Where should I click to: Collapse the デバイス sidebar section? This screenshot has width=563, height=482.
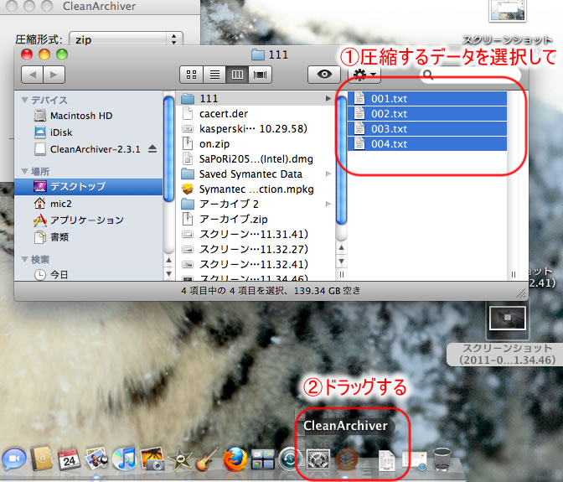(x=24, y=100)
